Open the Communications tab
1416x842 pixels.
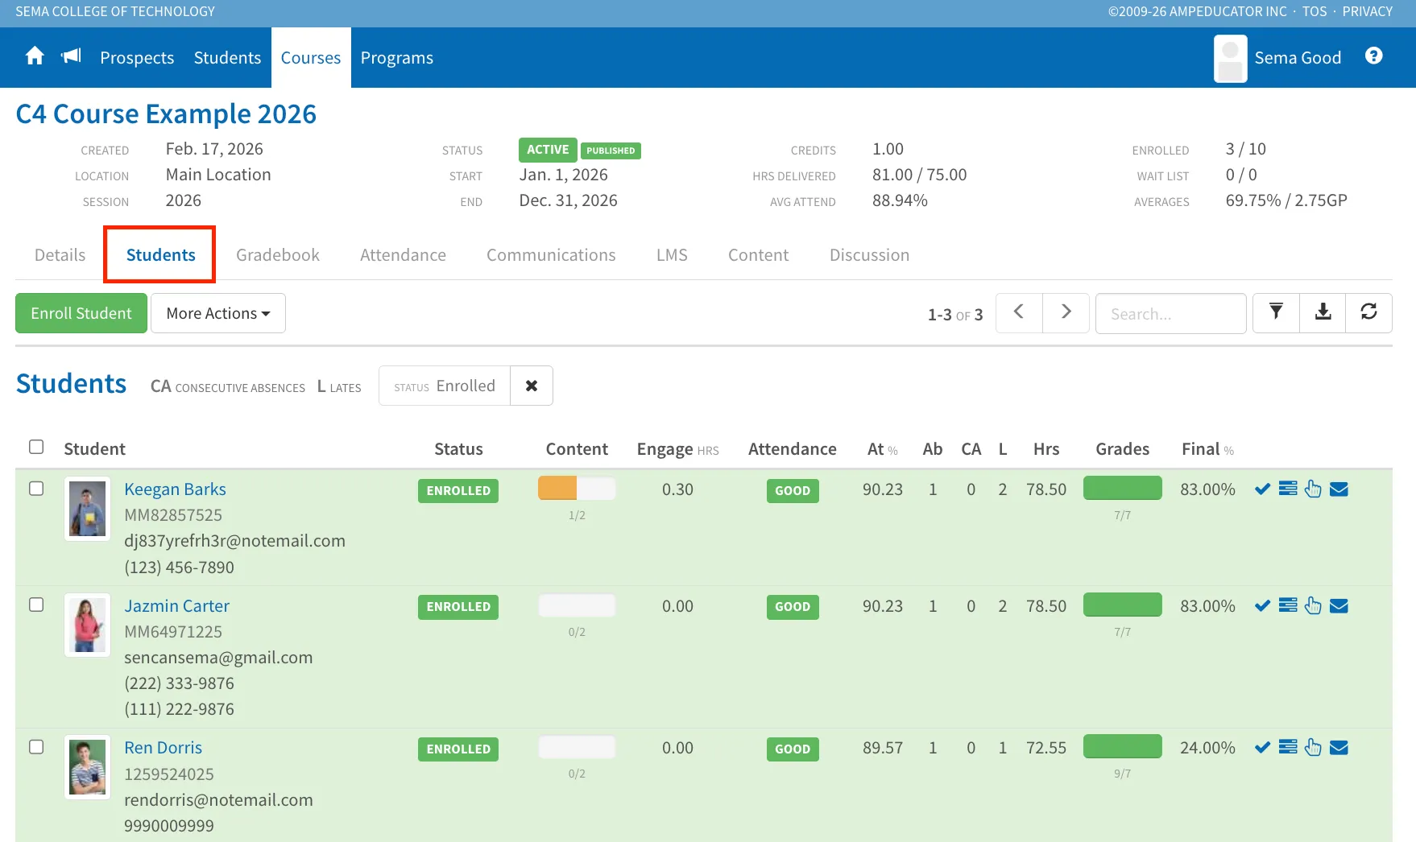(x=551, y=255)
